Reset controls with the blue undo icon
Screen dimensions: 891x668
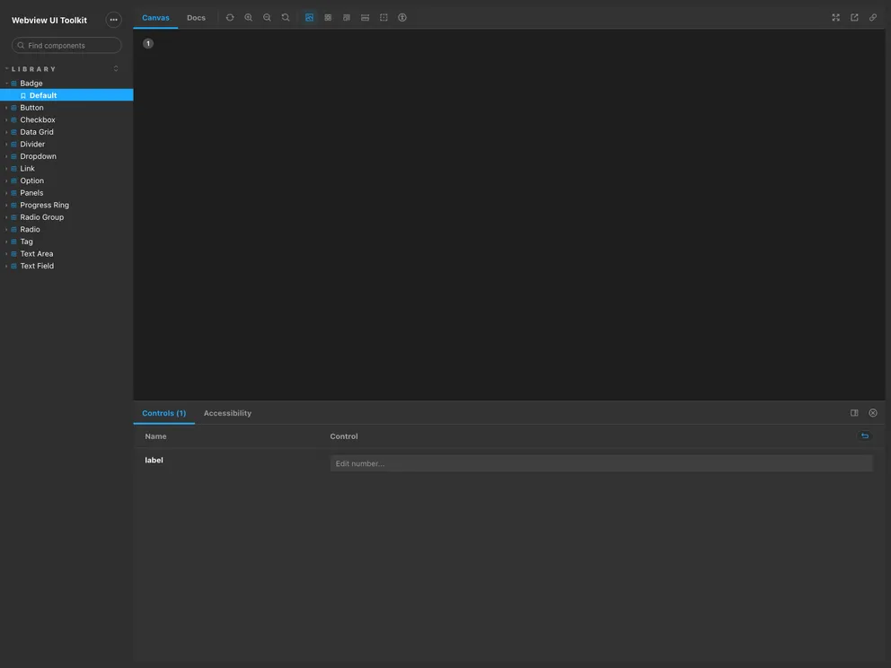click(865, 436)
